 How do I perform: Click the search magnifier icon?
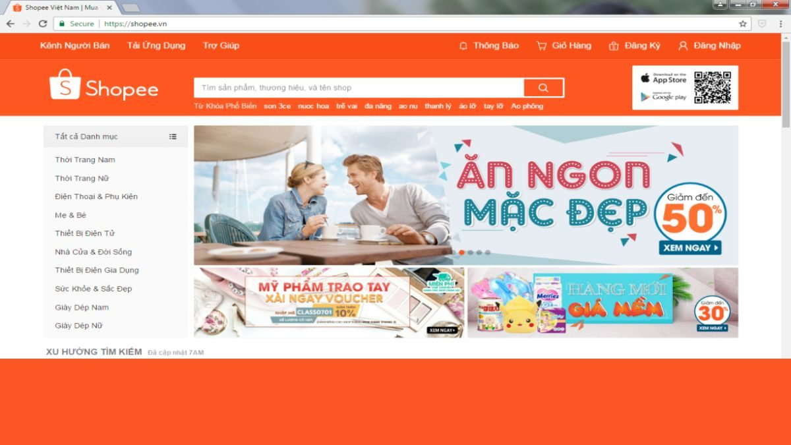pyautogui.click(x=543, y=87)
